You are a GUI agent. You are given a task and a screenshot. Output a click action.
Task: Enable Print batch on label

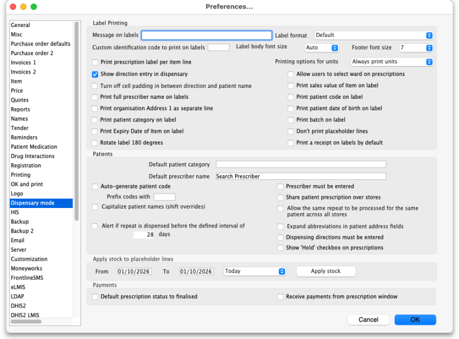point(291,120)
